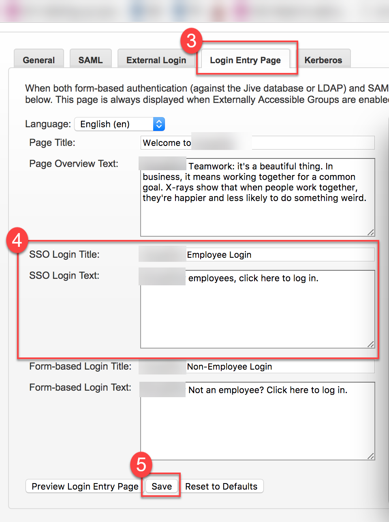Grab the Page Overview Text resize handle
This screenshot has width=389, height=522.
[x=371, y=232]
